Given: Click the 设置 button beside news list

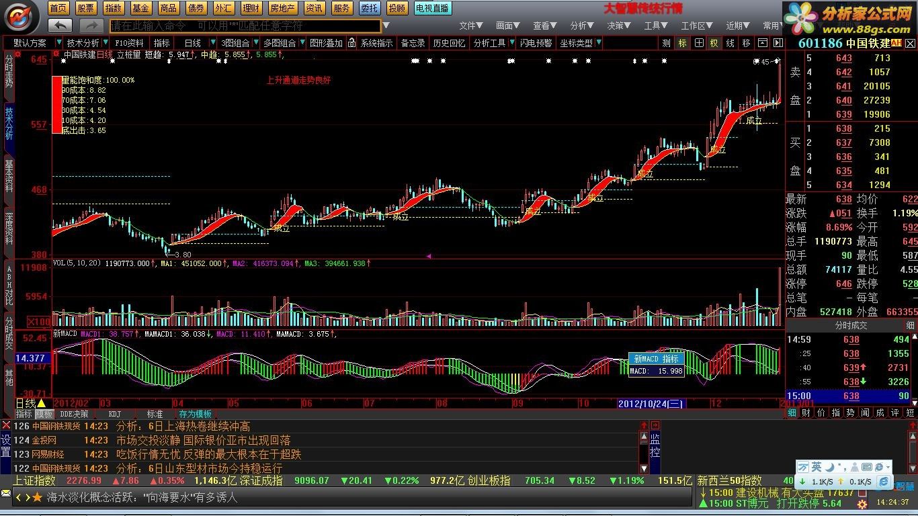Looking at the screenshot, I should pyautogui.click(x=5, y=445).
